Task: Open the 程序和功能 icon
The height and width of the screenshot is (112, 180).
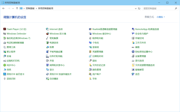Action: click(x=90, y=38)
